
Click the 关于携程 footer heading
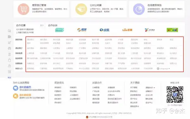click(135, 83)
